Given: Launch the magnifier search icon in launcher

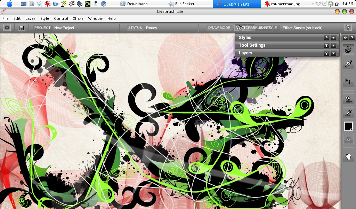Looking at the screenshot, I should point(40,3).
